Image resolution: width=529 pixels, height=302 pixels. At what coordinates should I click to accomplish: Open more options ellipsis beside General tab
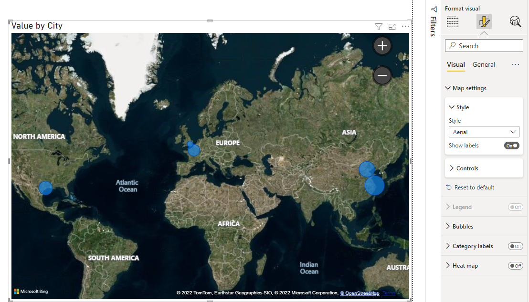[516, 64]
